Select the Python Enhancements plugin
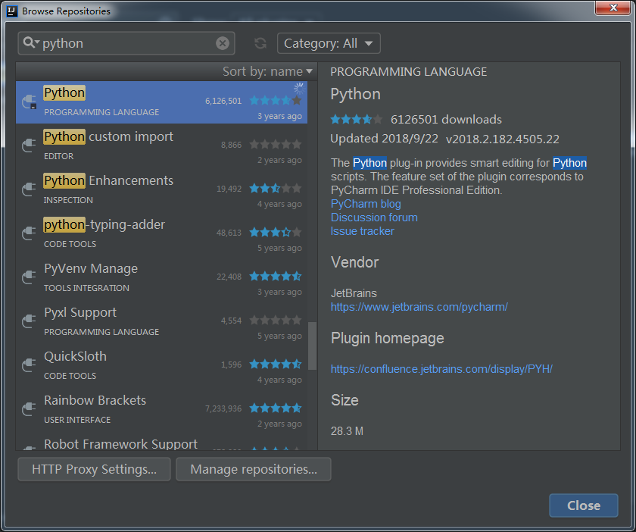Screen dimensions: 636x532 (x=161, y=189)
